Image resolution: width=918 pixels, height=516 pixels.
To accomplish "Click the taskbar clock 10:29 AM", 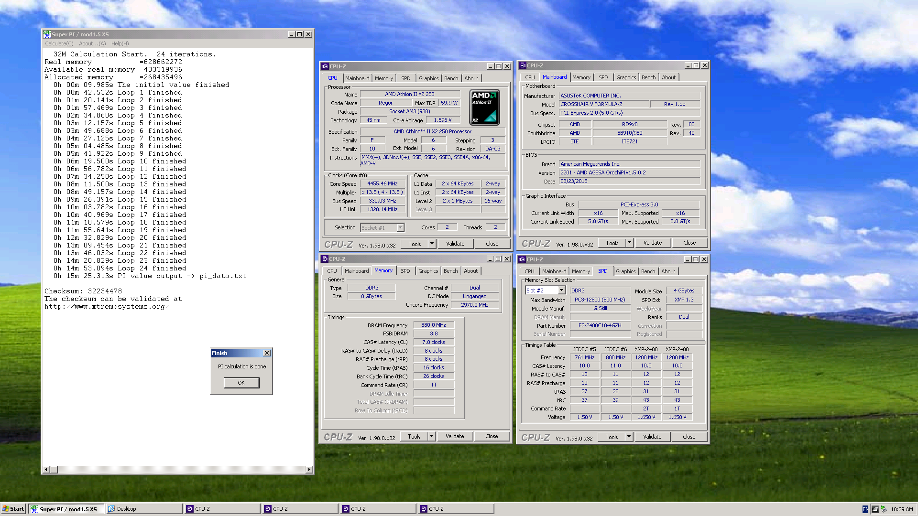I will [902, 509].
